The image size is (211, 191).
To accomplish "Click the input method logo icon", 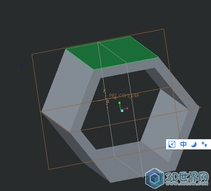I will 172,144.
